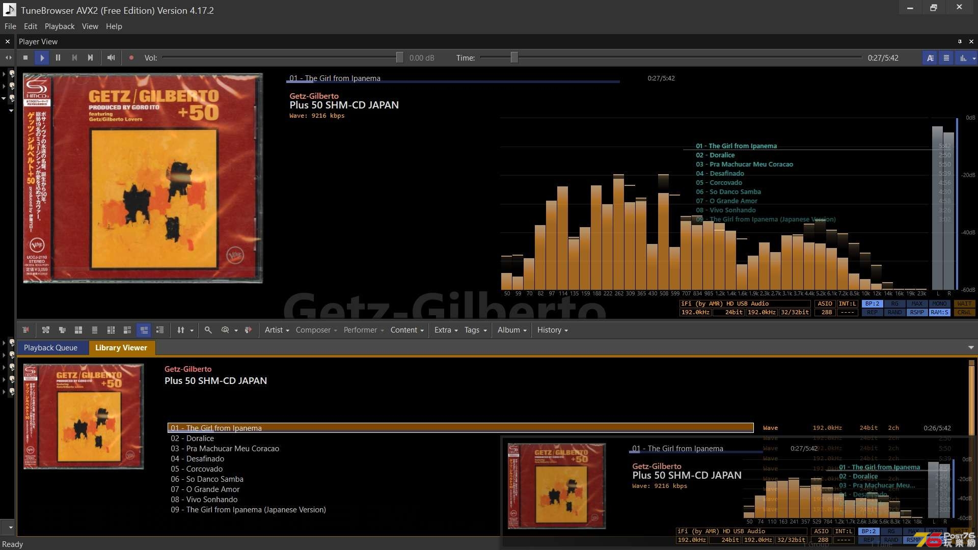Skip to the next track
Image resolution: width=978 pixels, height=550 pixels.
[x=90, y=58]
